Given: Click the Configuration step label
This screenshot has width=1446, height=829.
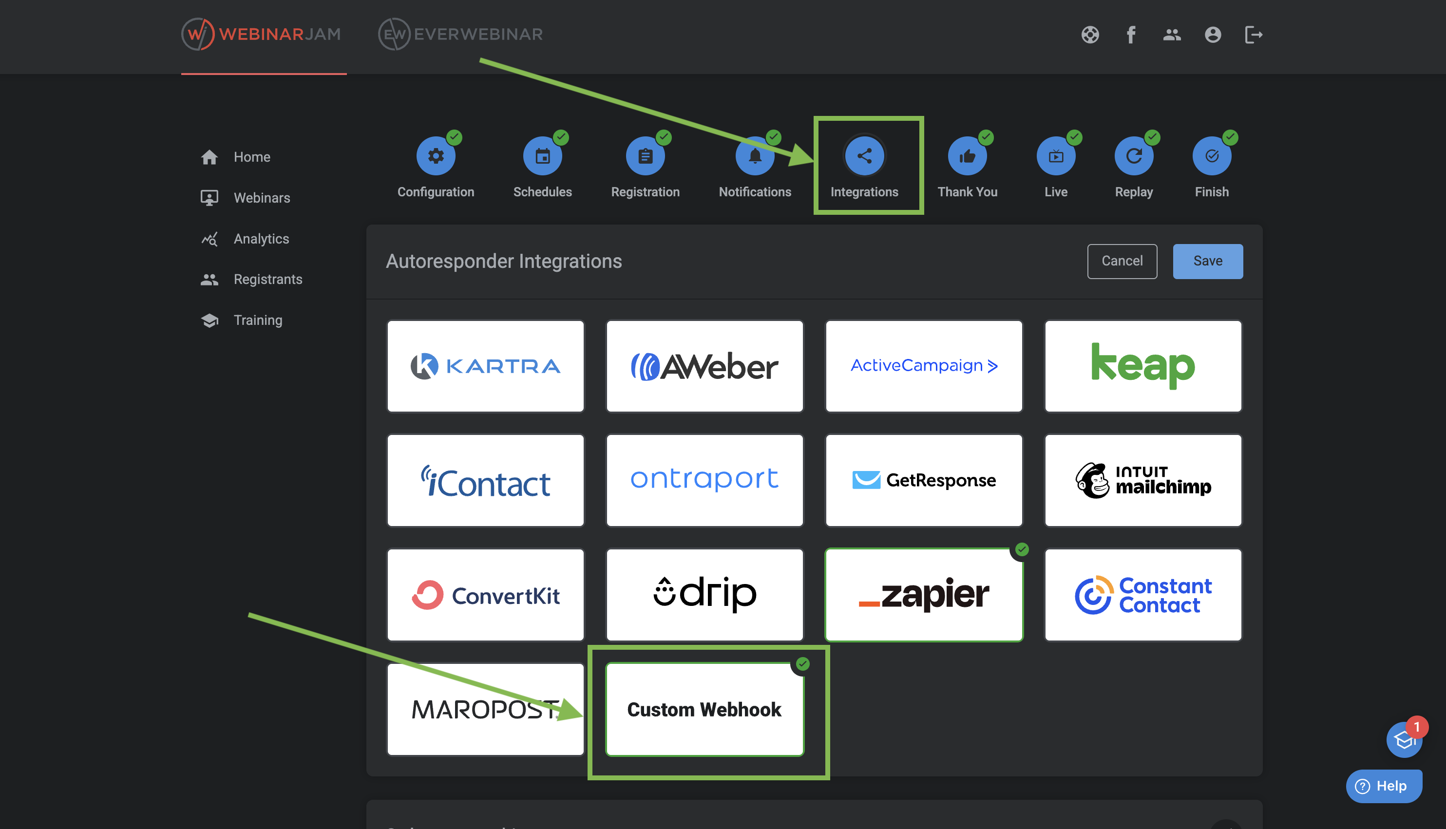Looking at the screenshot, I should point(436,192).
